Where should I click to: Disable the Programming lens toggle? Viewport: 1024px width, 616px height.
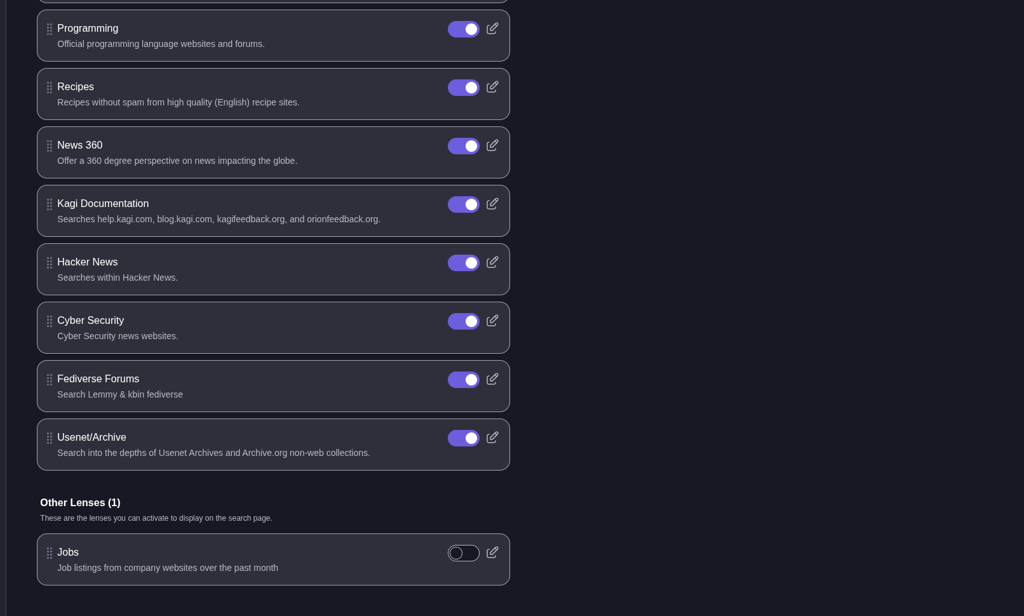pos(464,29)
